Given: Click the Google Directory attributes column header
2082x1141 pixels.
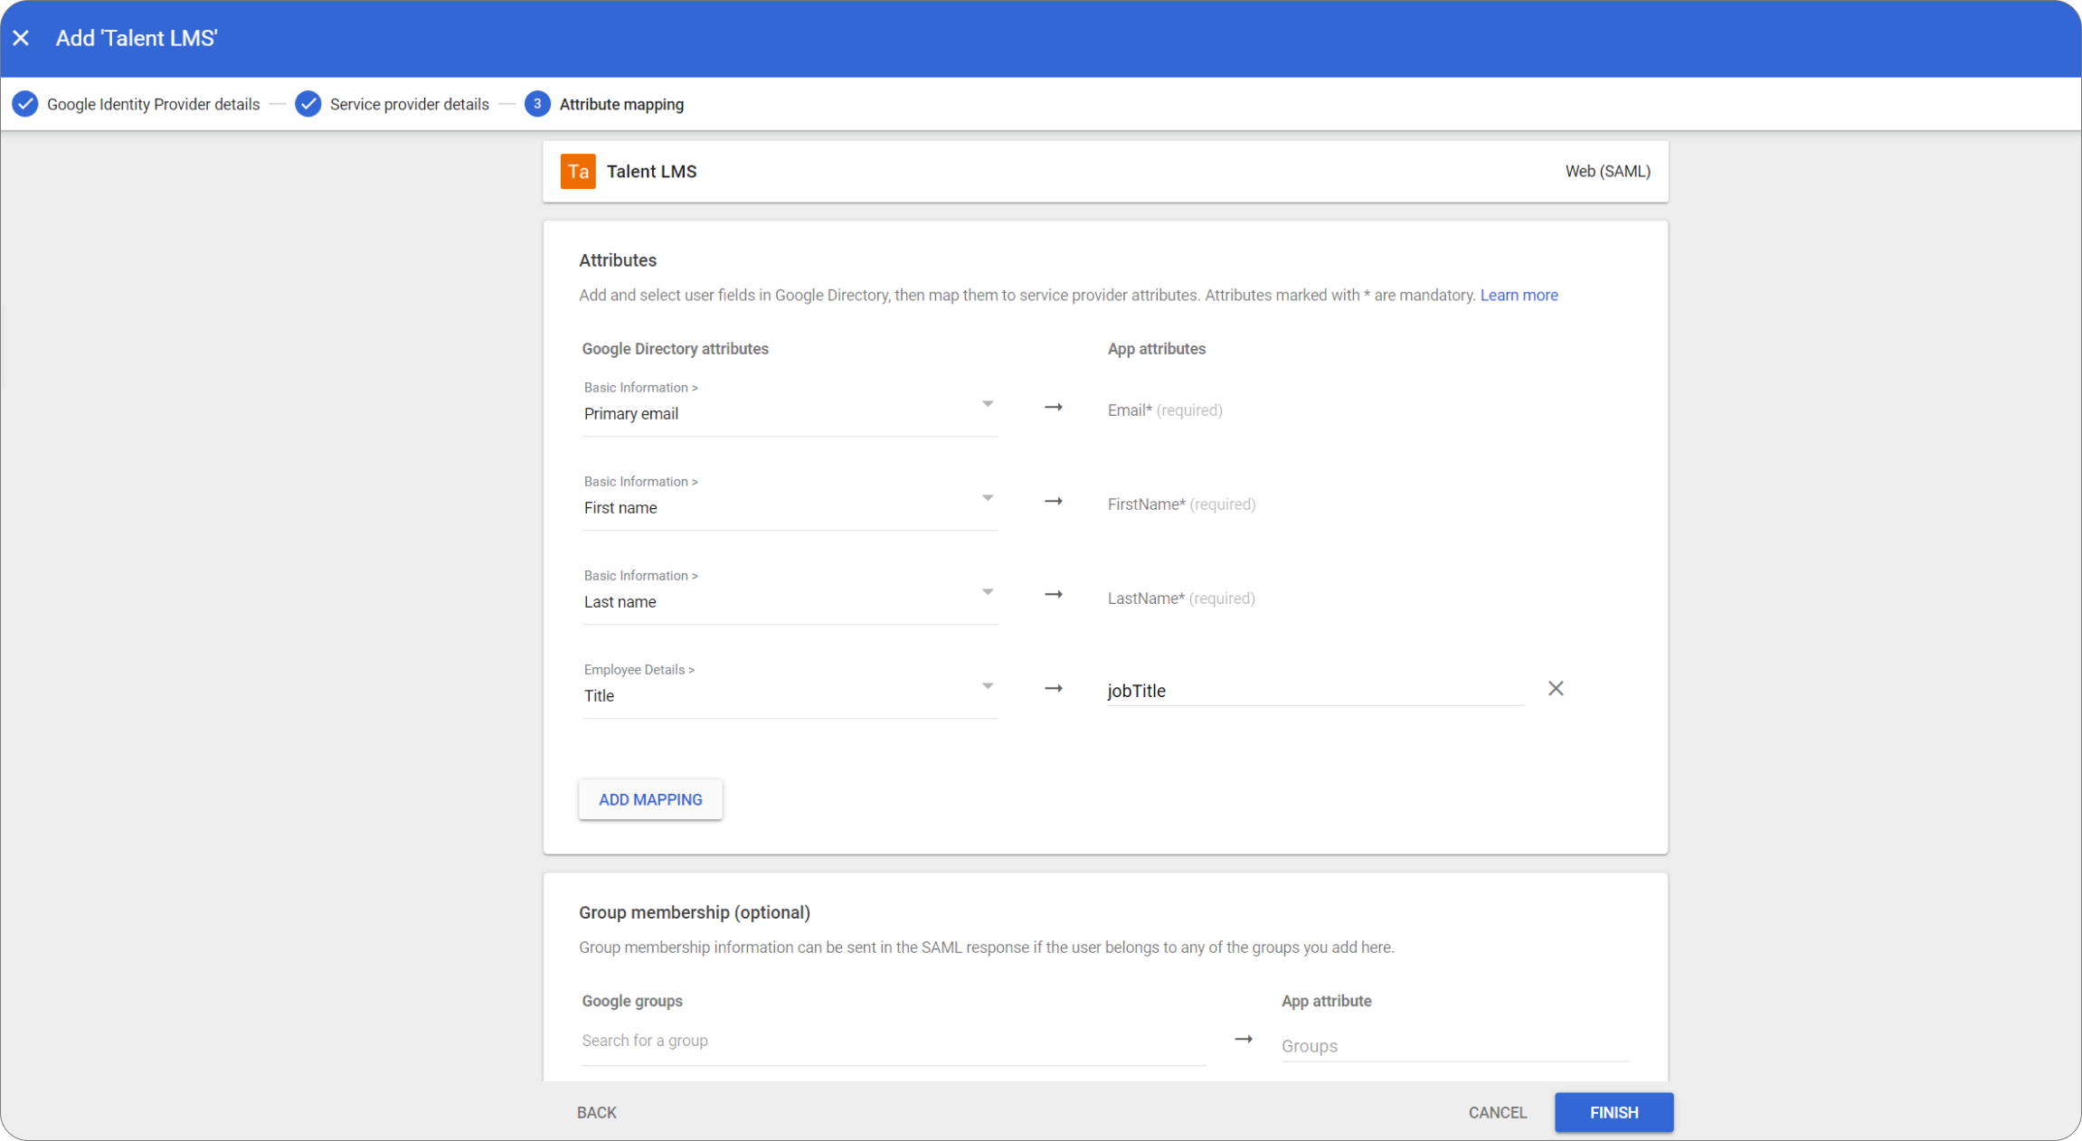Looking at the screenshot, I should pos(675,349).
